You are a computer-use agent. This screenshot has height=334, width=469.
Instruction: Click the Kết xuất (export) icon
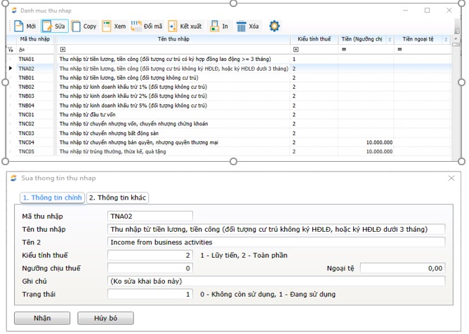173,27
